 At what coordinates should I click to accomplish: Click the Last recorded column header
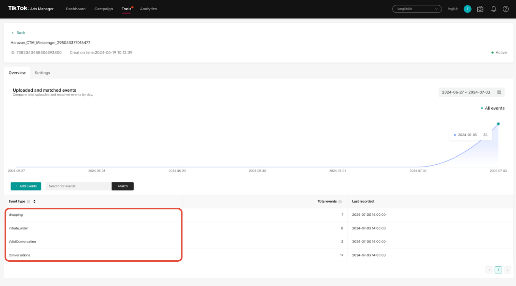[363, 201]
